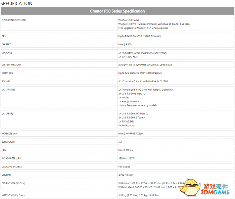Select the M.2 2280 SSD line
Image resolution: width=235 pixels, height=199 pixels.
pyautogui.click(x=143, y=53)
